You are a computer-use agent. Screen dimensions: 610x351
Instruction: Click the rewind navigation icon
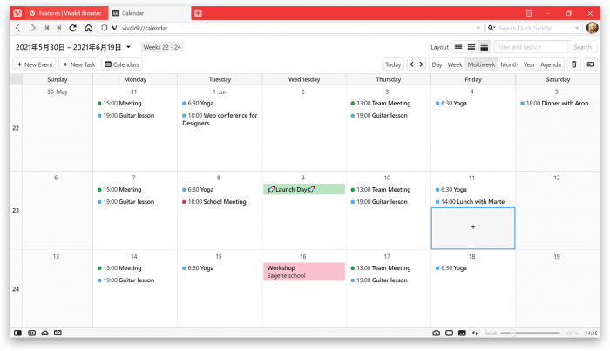click(x=47, y=28)
